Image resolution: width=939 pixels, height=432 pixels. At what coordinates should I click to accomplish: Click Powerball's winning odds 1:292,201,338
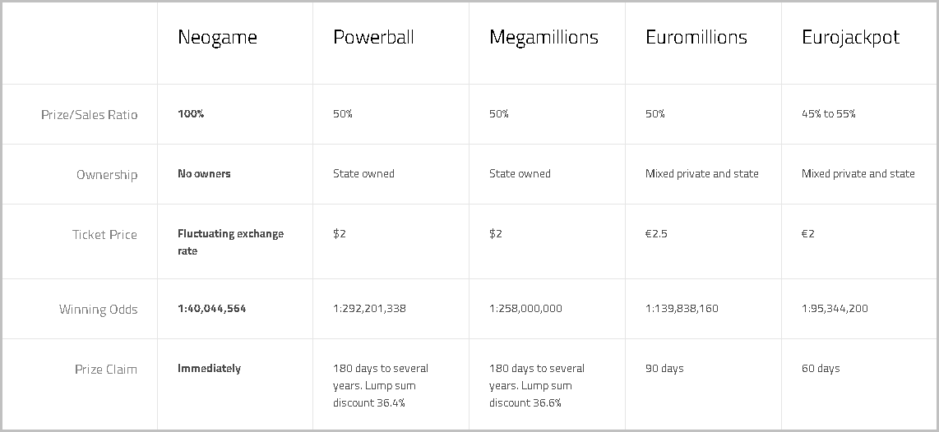click(369, 309)
